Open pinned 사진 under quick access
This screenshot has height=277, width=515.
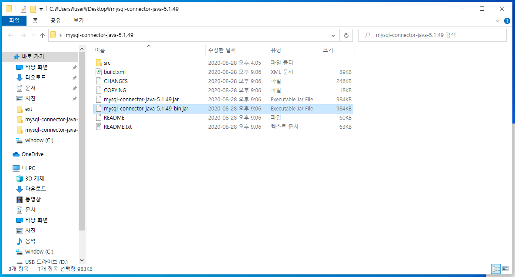tap(30, 99)
